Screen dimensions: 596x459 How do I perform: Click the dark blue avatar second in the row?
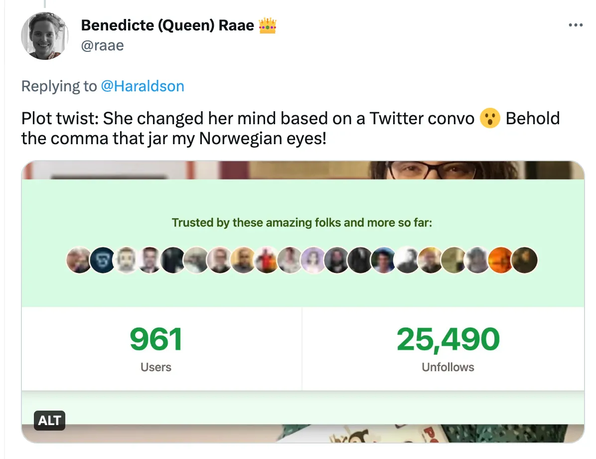tap(103, 260)
